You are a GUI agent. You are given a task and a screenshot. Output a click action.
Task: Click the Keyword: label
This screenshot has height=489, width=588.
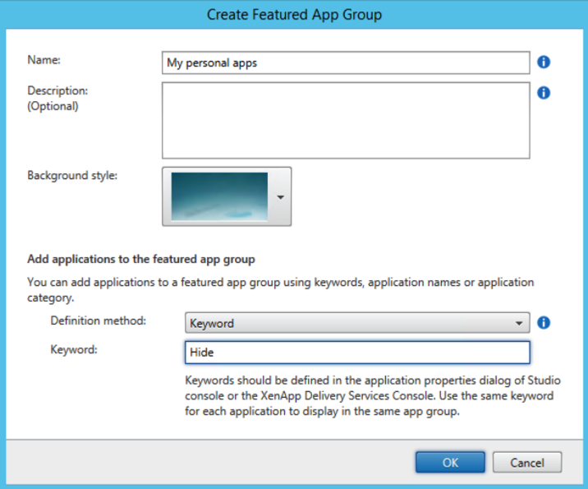click(74, 349)
